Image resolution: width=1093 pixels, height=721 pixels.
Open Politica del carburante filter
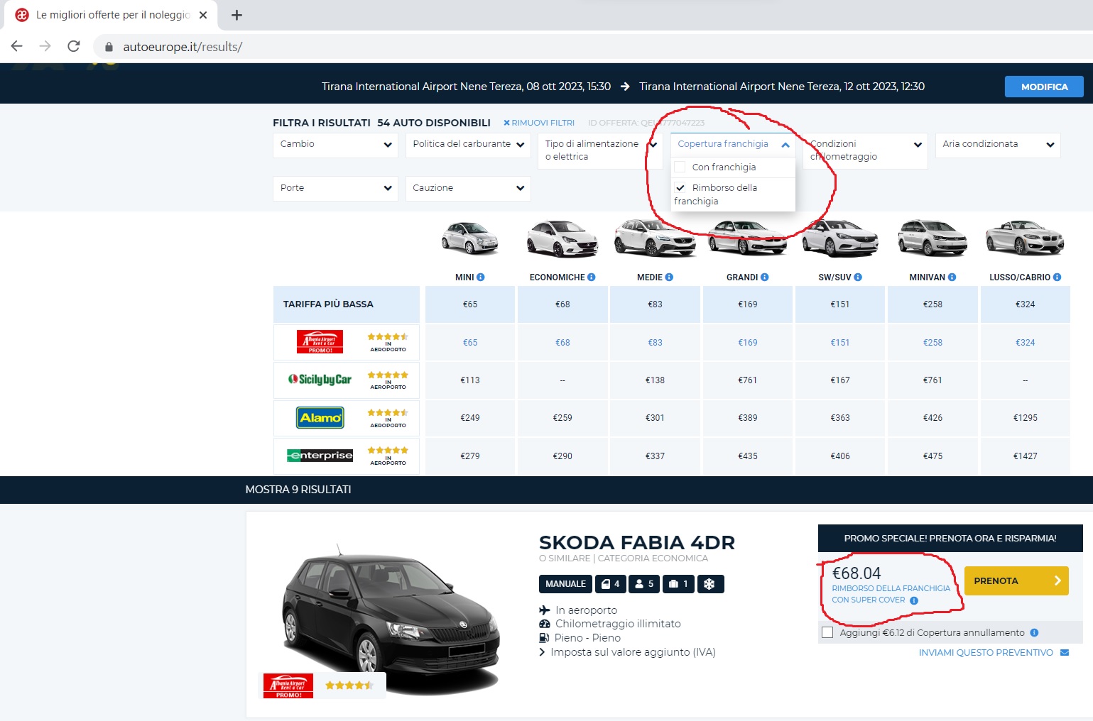(x=468, y=144)
